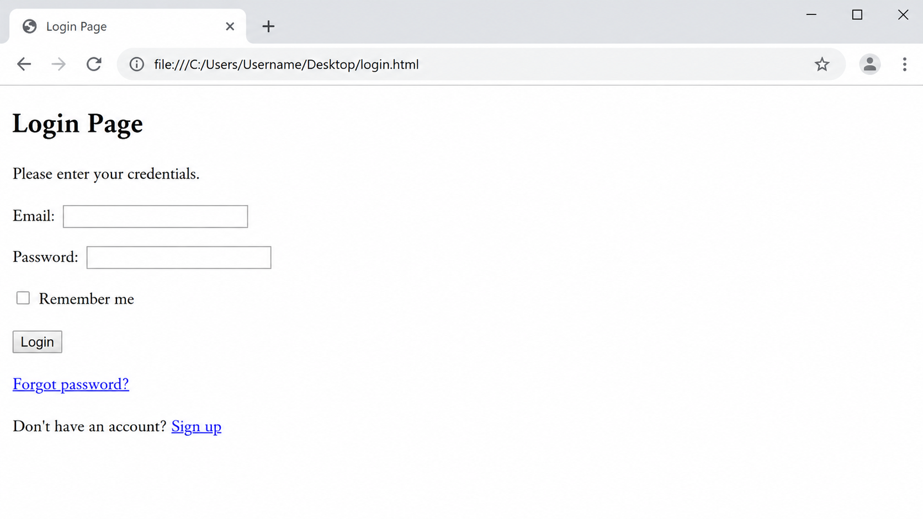The image size is (923, 519).
Task: Click the Login button
Action: pos(37,342)
